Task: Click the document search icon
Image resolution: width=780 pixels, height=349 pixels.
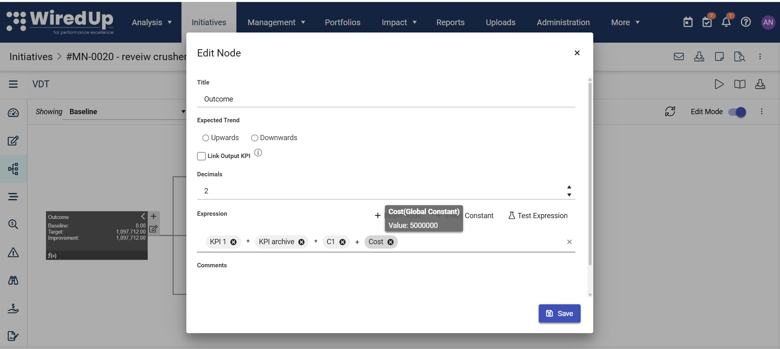Action: 740,56
